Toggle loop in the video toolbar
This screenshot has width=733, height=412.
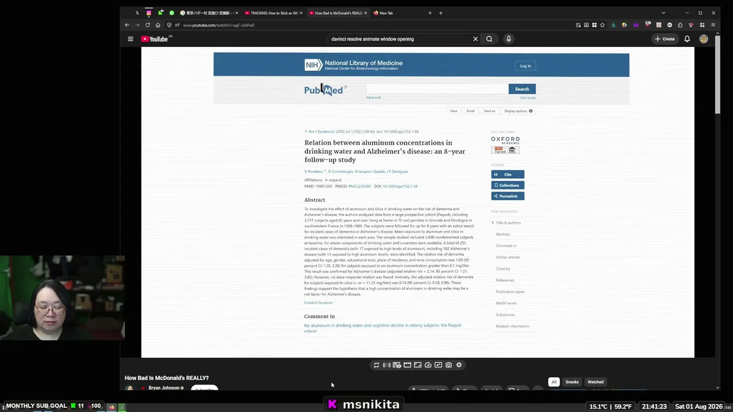point(376,365)
